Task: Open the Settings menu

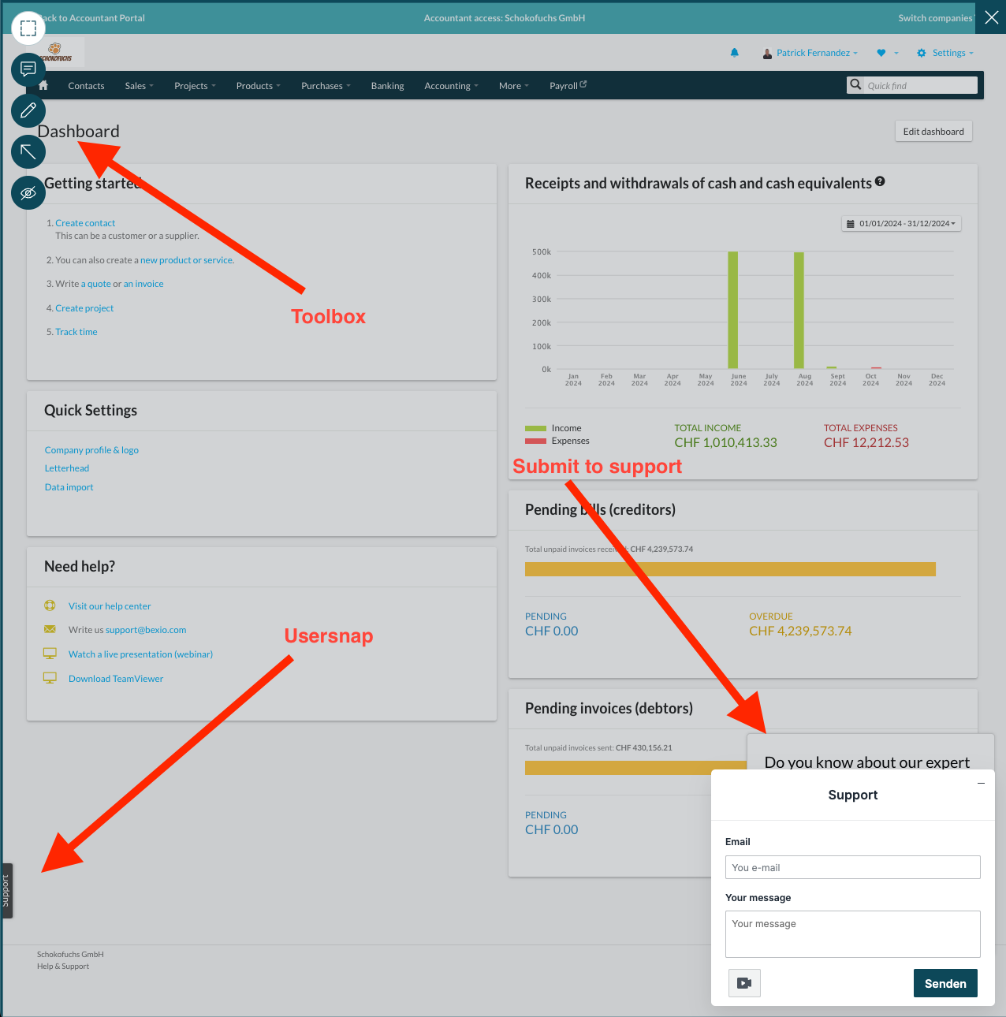Action: (945, 53)
